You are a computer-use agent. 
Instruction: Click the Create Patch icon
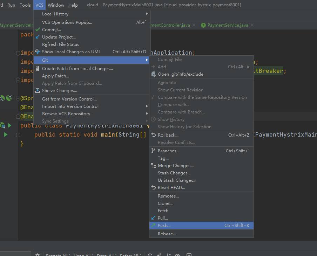[x=38, y=68]
